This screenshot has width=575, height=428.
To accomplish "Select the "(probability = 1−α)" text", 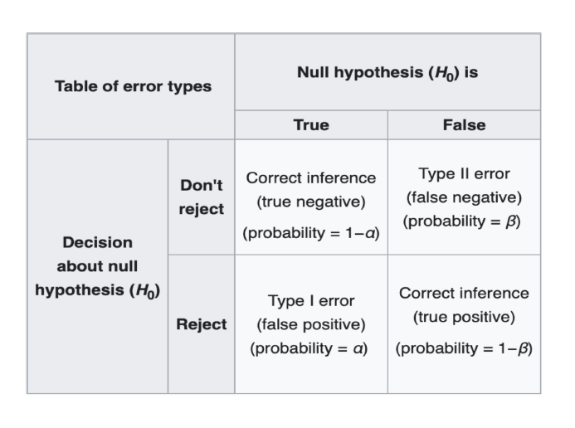I will pyautogui.click(x=310, y=233).
